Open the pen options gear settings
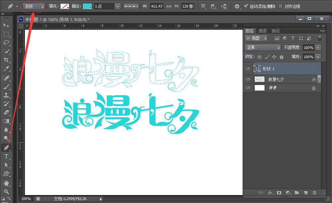Screen dimensions: 332x203 tap(237, 6)
